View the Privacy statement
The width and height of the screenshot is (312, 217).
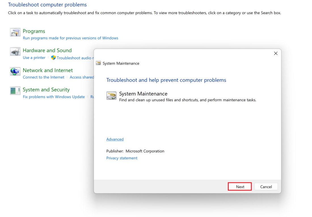122,158
